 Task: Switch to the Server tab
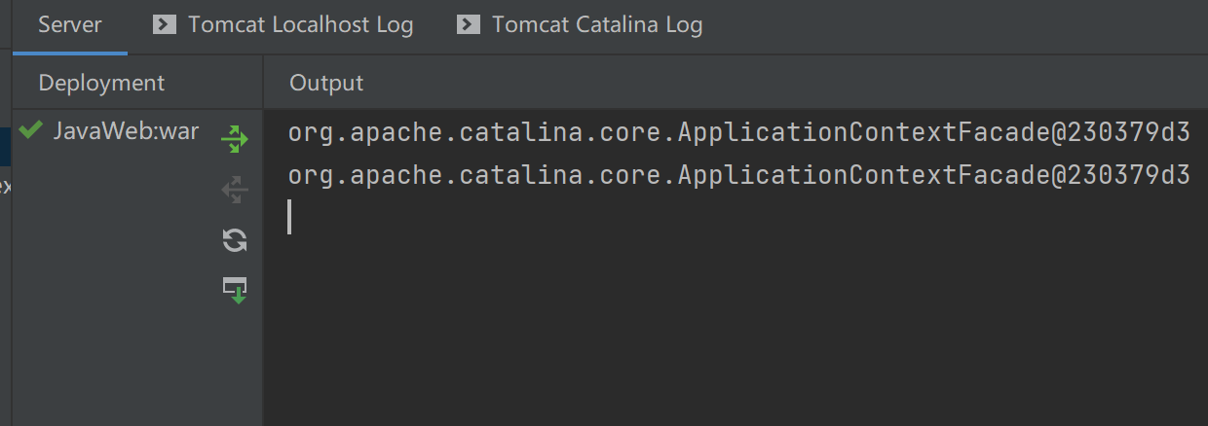(x=70, y=25)
